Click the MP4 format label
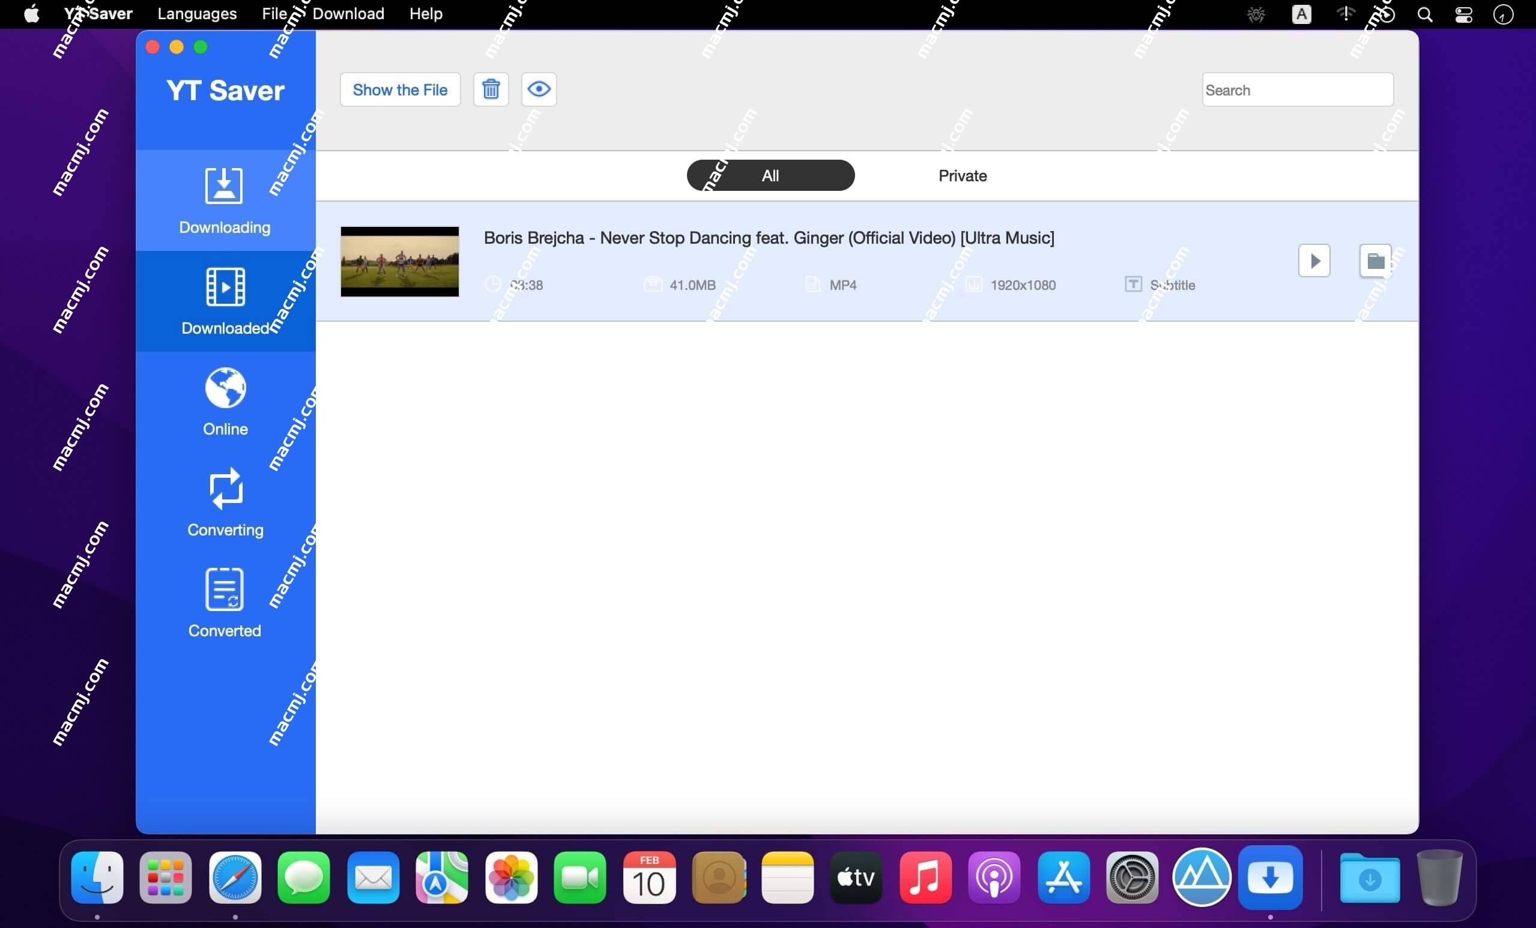Viewport: 1536px width, 928px height. click(x=843, y=285)
